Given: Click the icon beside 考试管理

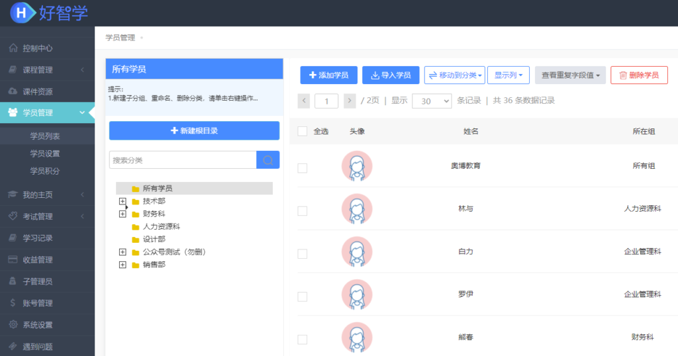Looking at the screenshot, I should (13, 216).
